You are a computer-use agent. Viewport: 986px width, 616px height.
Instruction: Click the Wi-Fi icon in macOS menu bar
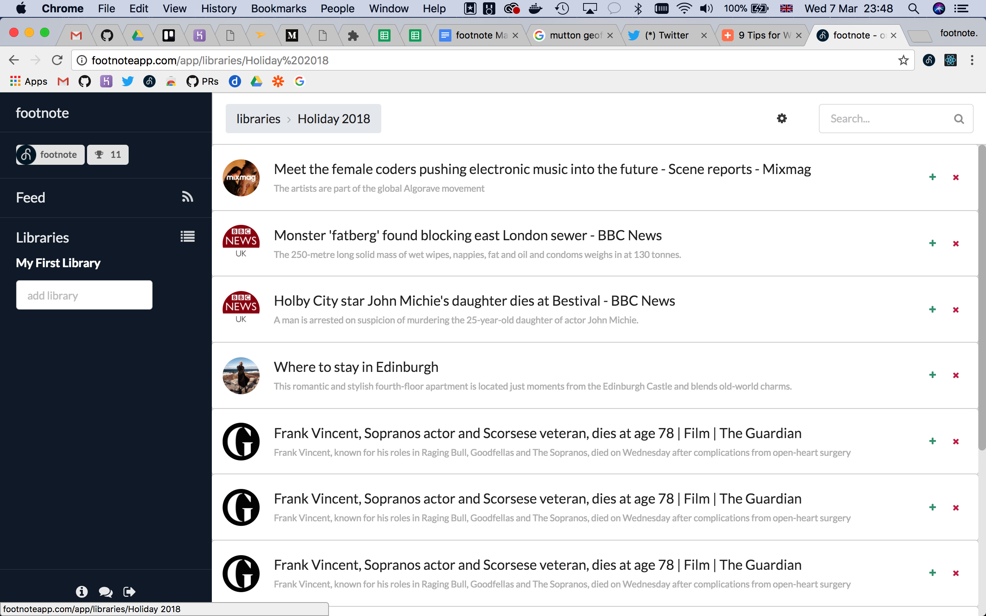tap(684, 8)
